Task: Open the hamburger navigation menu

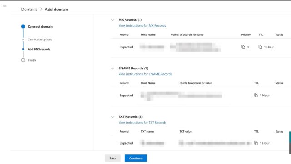Action: (x=5, y=6)
